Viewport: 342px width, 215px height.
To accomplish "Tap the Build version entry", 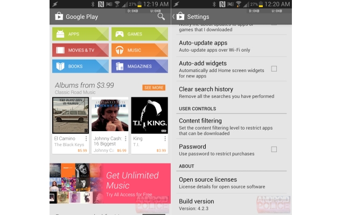I will coord(232,204).
